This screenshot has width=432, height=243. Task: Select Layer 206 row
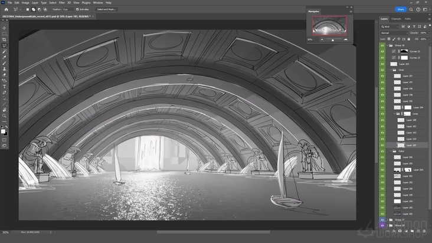coord(407,157)
